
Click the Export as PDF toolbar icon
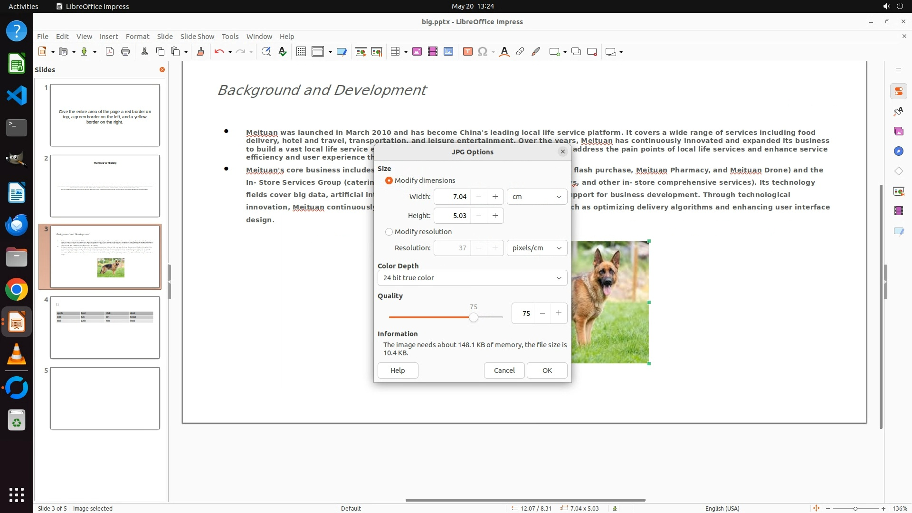(x=110, y=52)
